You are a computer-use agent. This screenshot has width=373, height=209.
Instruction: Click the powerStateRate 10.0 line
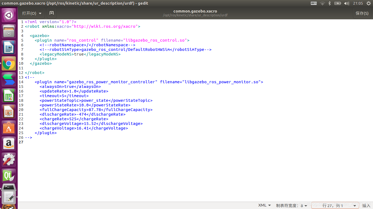point(85,105)
